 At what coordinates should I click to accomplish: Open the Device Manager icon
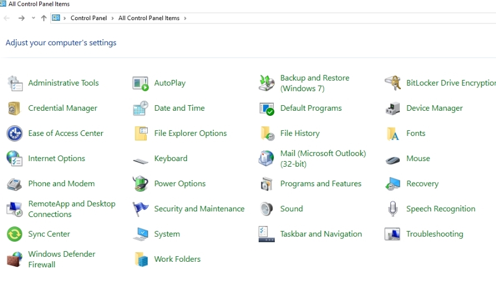coord(392,108)
